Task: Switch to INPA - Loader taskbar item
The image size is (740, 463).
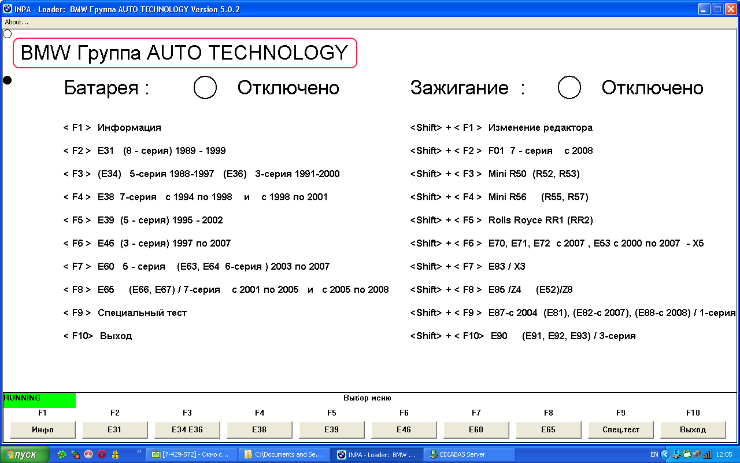Action: (377, 454)
